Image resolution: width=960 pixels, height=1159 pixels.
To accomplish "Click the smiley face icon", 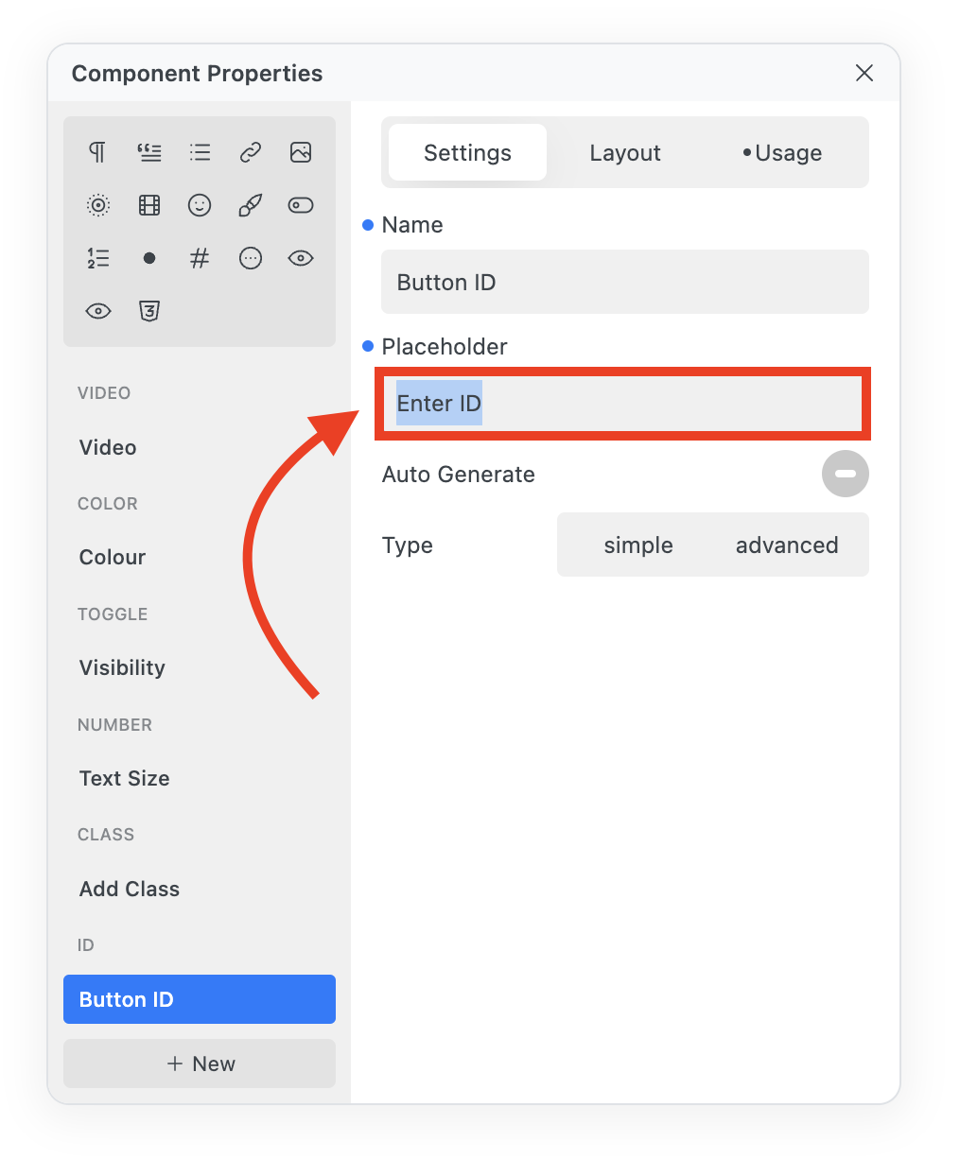I will [200, 205].
